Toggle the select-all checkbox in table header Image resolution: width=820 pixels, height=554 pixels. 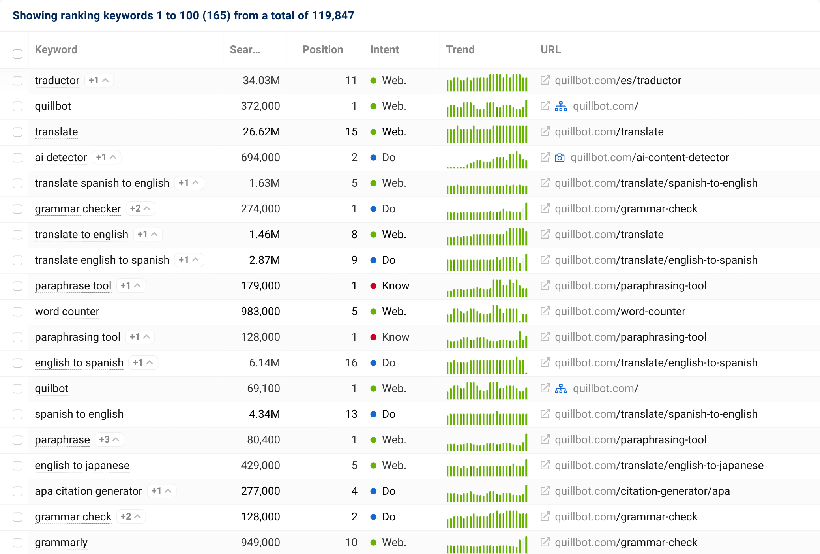[17, 54]
